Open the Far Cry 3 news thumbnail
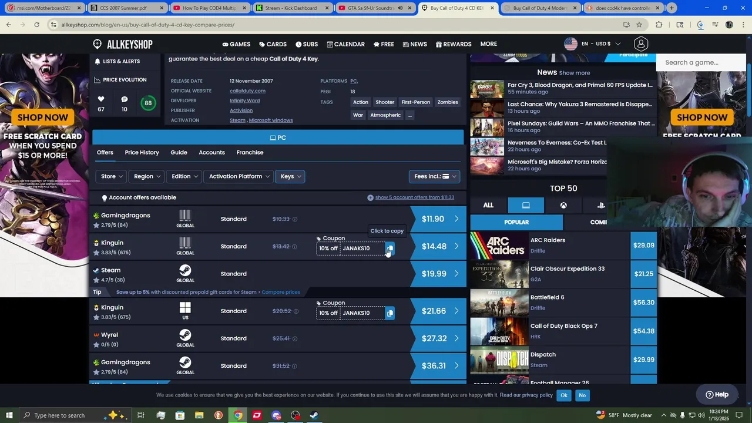The width and height of the screenshot is (752, 423). [x=487, y=89]
